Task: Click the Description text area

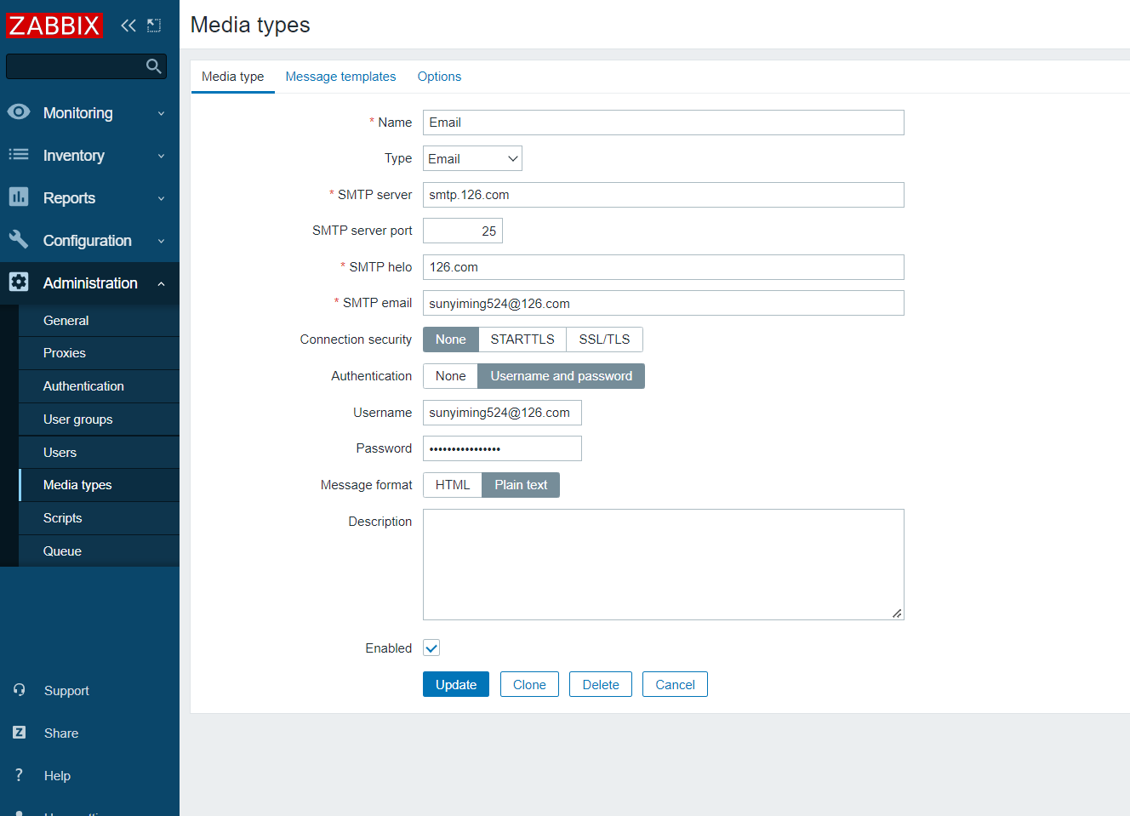Action: [664, 564]
